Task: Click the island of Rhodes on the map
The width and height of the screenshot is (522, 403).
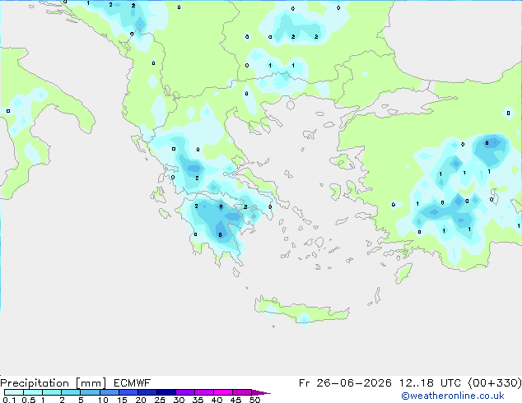Action: pyautogui.click(x=403, y=273)
